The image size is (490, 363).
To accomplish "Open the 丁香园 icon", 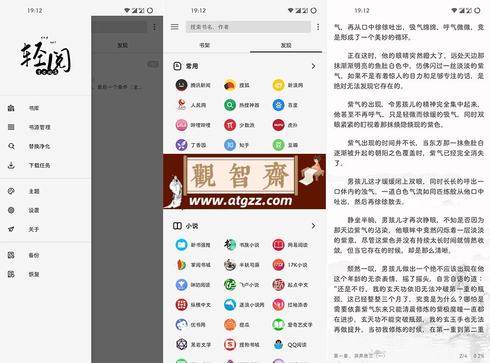I will pyautogui.click(x=181, y=145).
